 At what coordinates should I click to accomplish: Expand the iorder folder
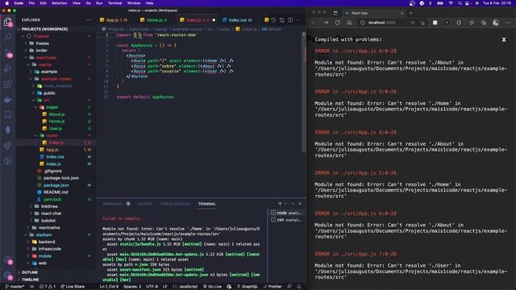[41, 50]
